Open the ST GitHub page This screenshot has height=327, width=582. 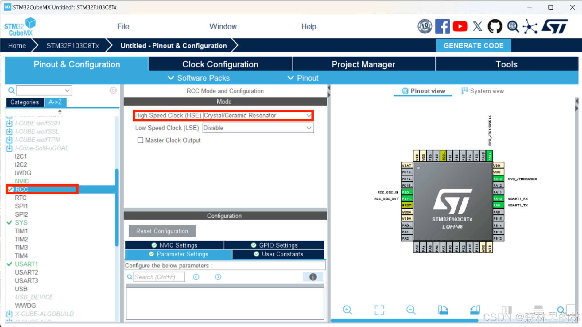click(495, 26)
